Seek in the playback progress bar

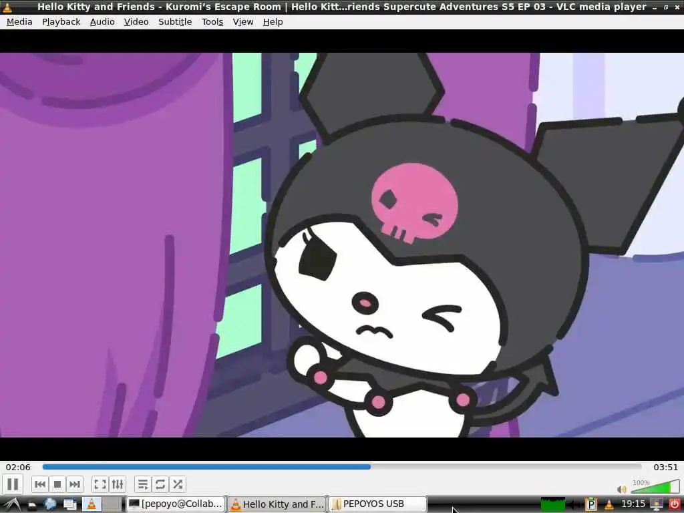[x=342, y=467]
